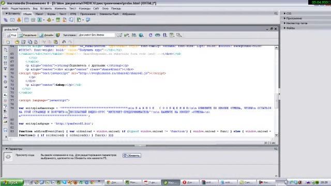Switch to Раздельно (Split) view
The image size is (331, 186).
coord(27,35)
